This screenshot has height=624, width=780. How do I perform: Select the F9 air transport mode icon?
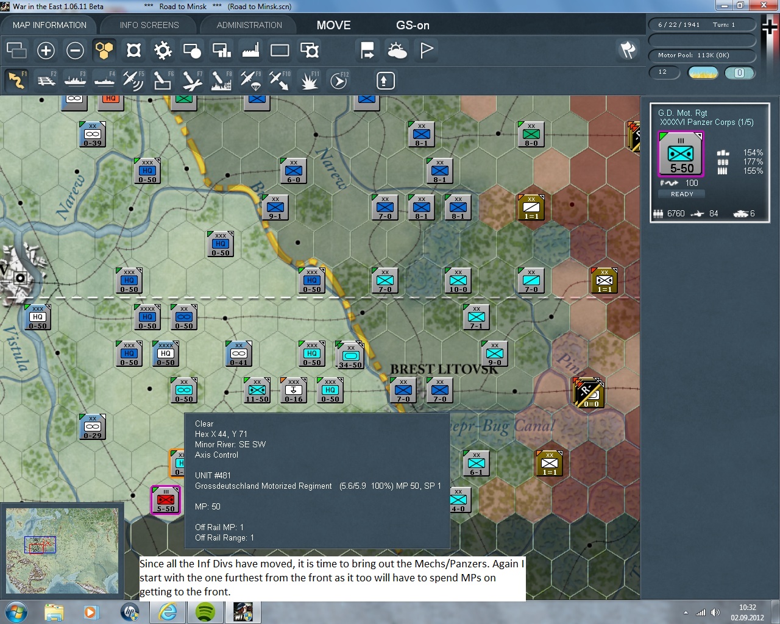coord(250,80)
